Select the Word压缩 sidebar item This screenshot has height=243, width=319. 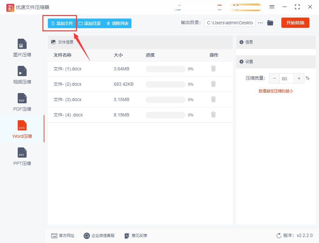[x=22, y=129]
